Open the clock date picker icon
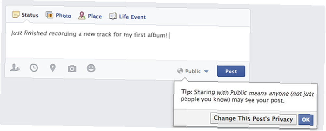326x131 pixels. (34, 68)
